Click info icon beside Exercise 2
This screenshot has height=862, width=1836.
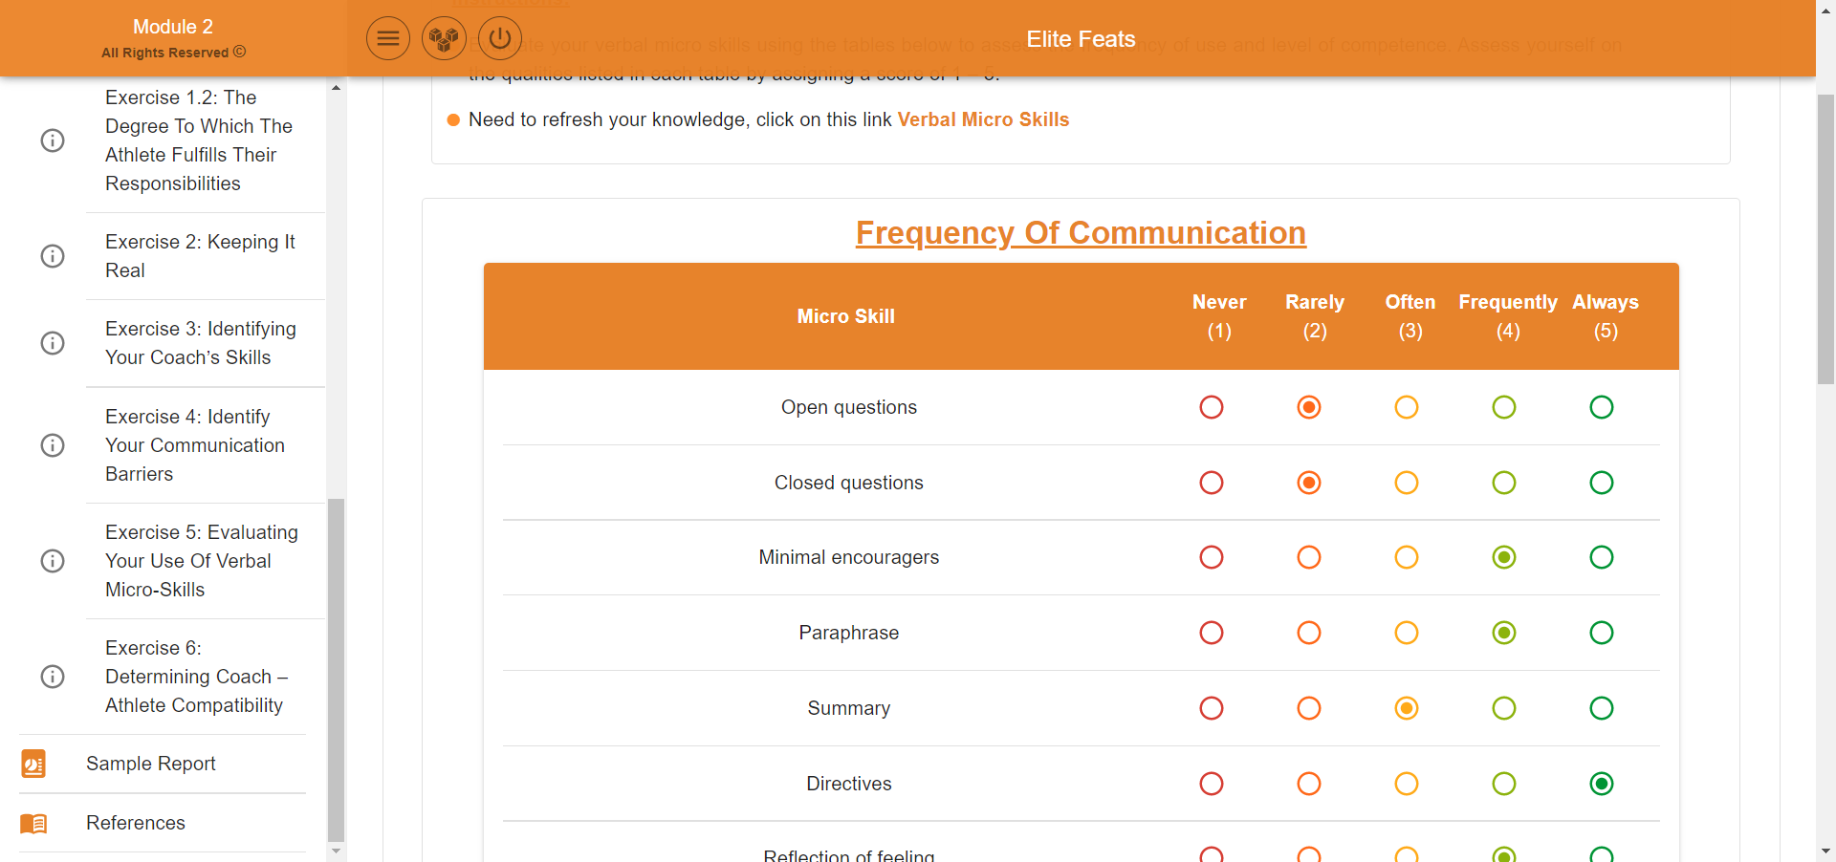pyautogui.click(x=53, y=256)
